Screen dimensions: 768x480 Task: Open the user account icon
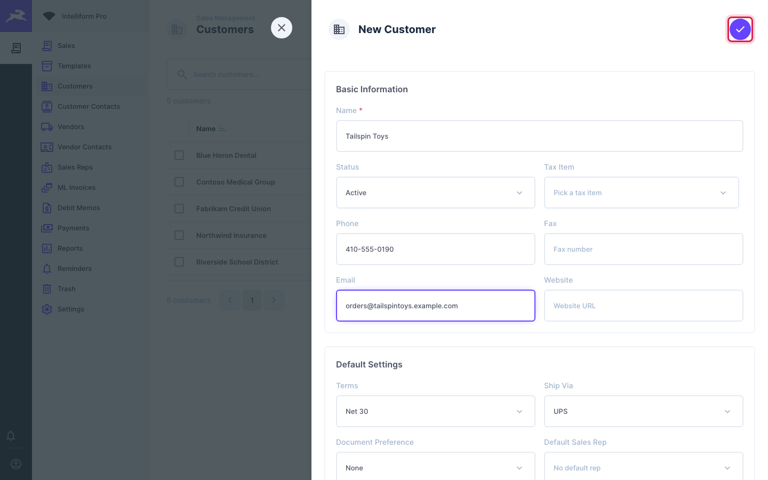pyautogui.click(x=16, y=464)
